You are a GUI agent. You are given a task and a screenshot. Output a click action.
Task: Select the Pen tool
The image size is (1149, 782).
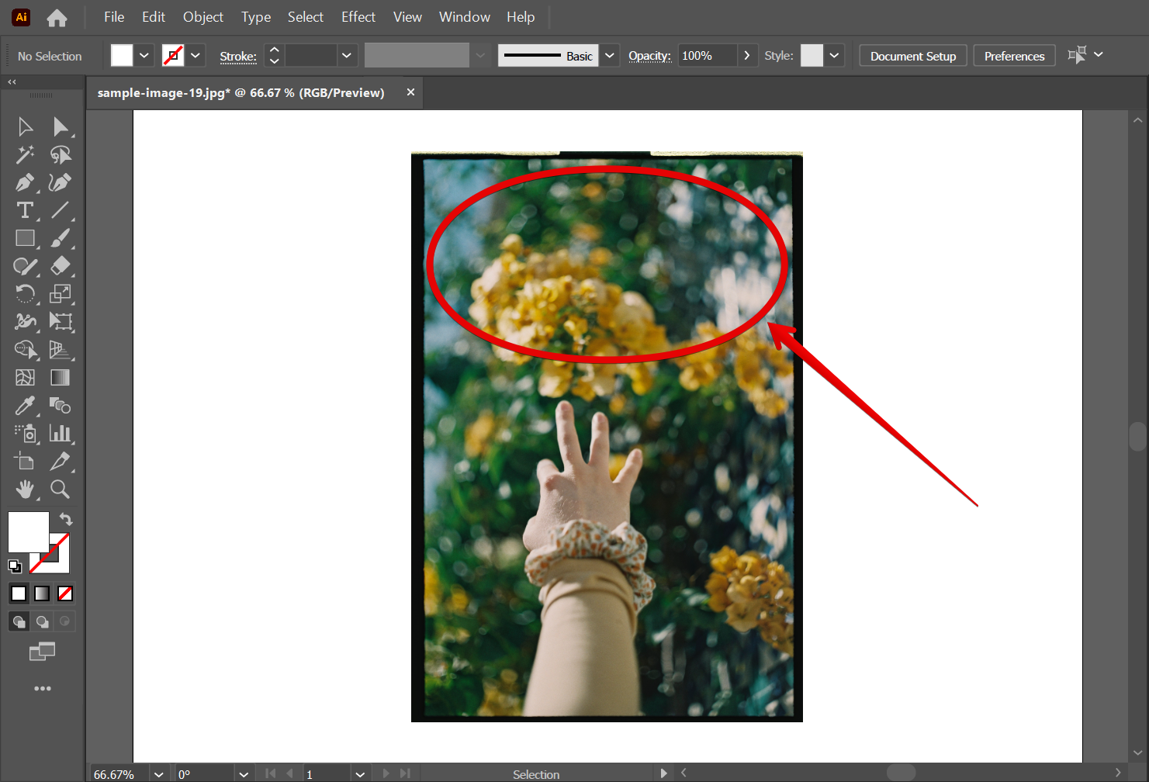26,182
